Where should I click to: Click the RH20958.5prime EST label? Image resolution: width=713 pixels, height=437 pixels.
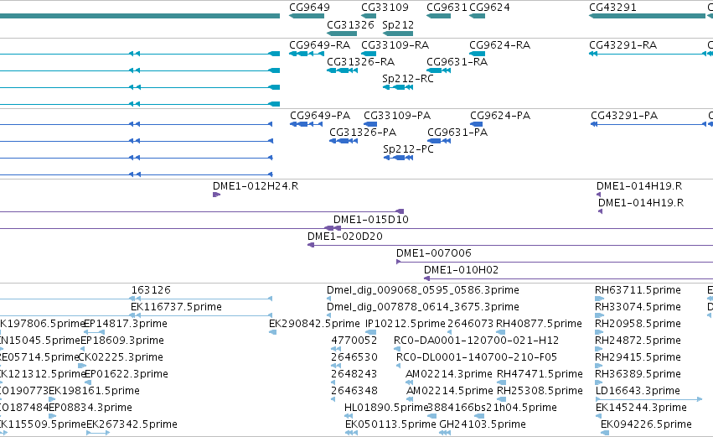[638, 324]
